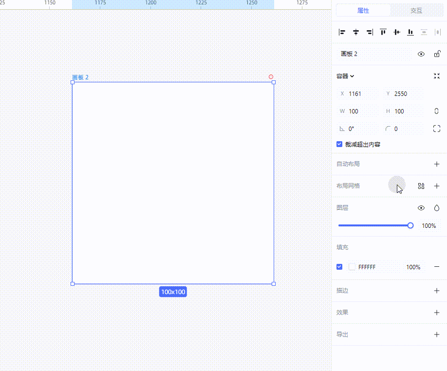This screenshot has height=371, width=447.
Task: Select the H height field
Action: pos(403,111)
